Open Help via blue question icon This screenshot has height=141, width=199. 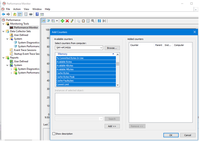tap(37, 14)
